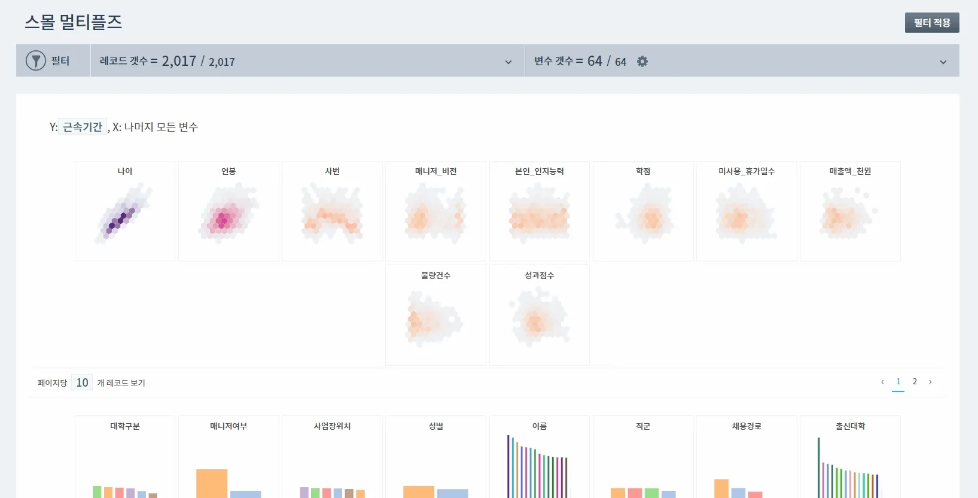Open the 나이 hexbin chart

[x=125, y=211]
